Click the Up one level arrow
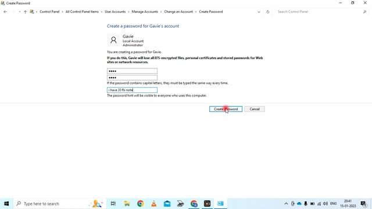This screenshot has width=372, height=209. (x=25, y=12)
